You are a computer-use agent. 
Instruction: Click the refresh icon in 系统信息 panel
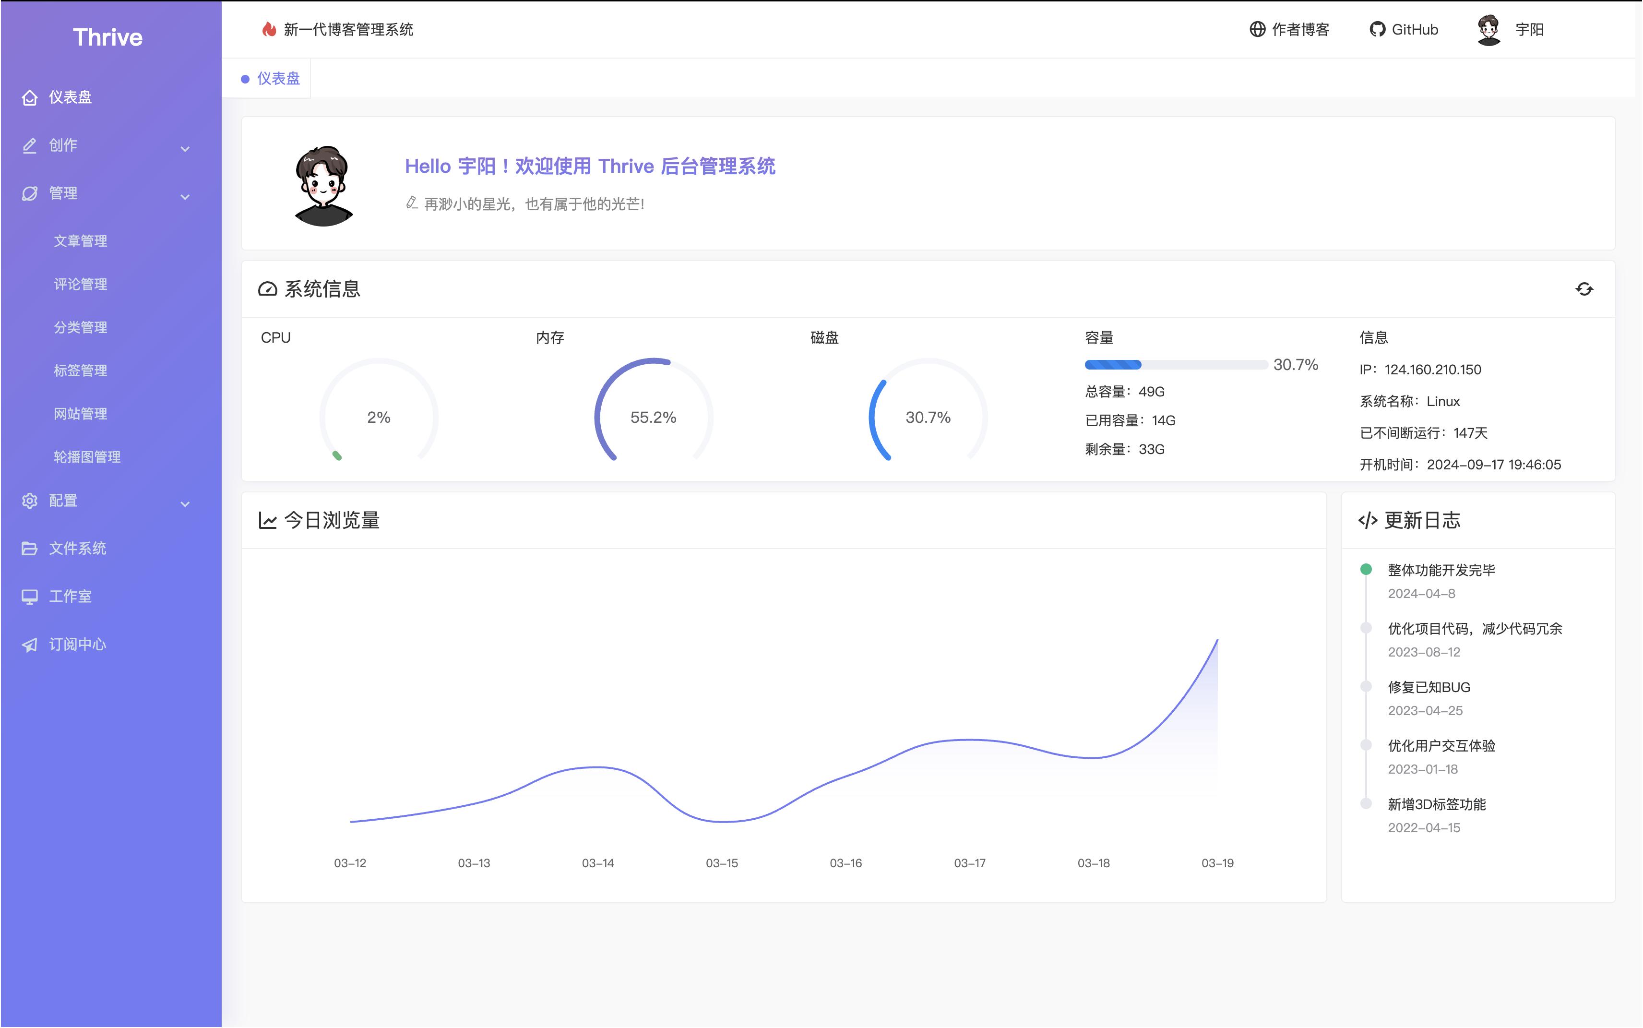point(1584,289)
